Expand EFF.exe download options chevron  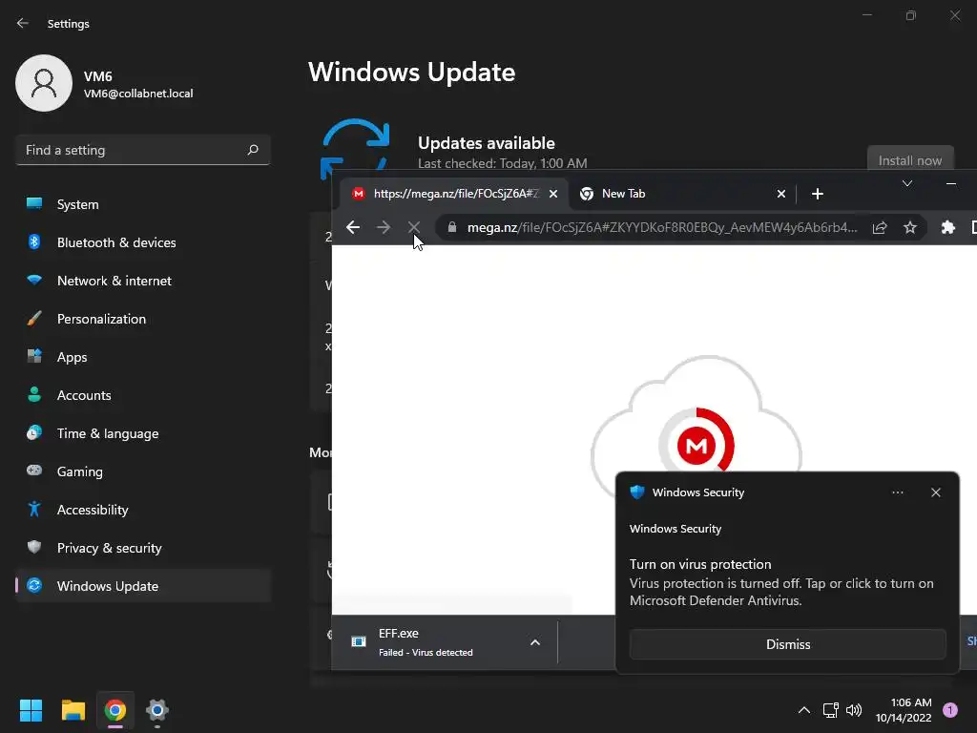tap(535, 642)
